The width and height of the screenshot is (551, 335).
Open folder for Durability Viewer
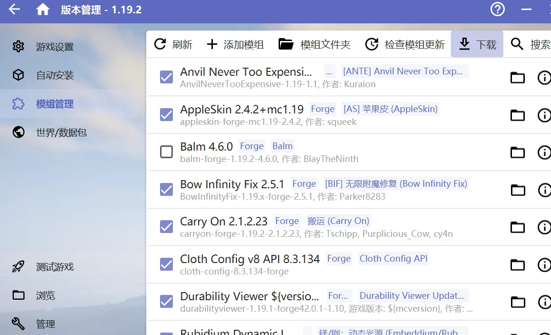pos(518,302)
